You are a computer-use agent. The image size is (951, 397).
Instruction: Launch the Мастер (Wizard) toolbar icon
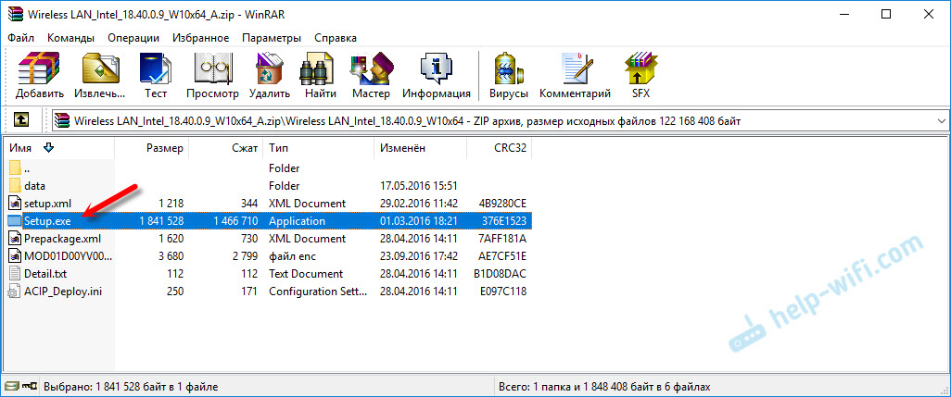point(371,74)
